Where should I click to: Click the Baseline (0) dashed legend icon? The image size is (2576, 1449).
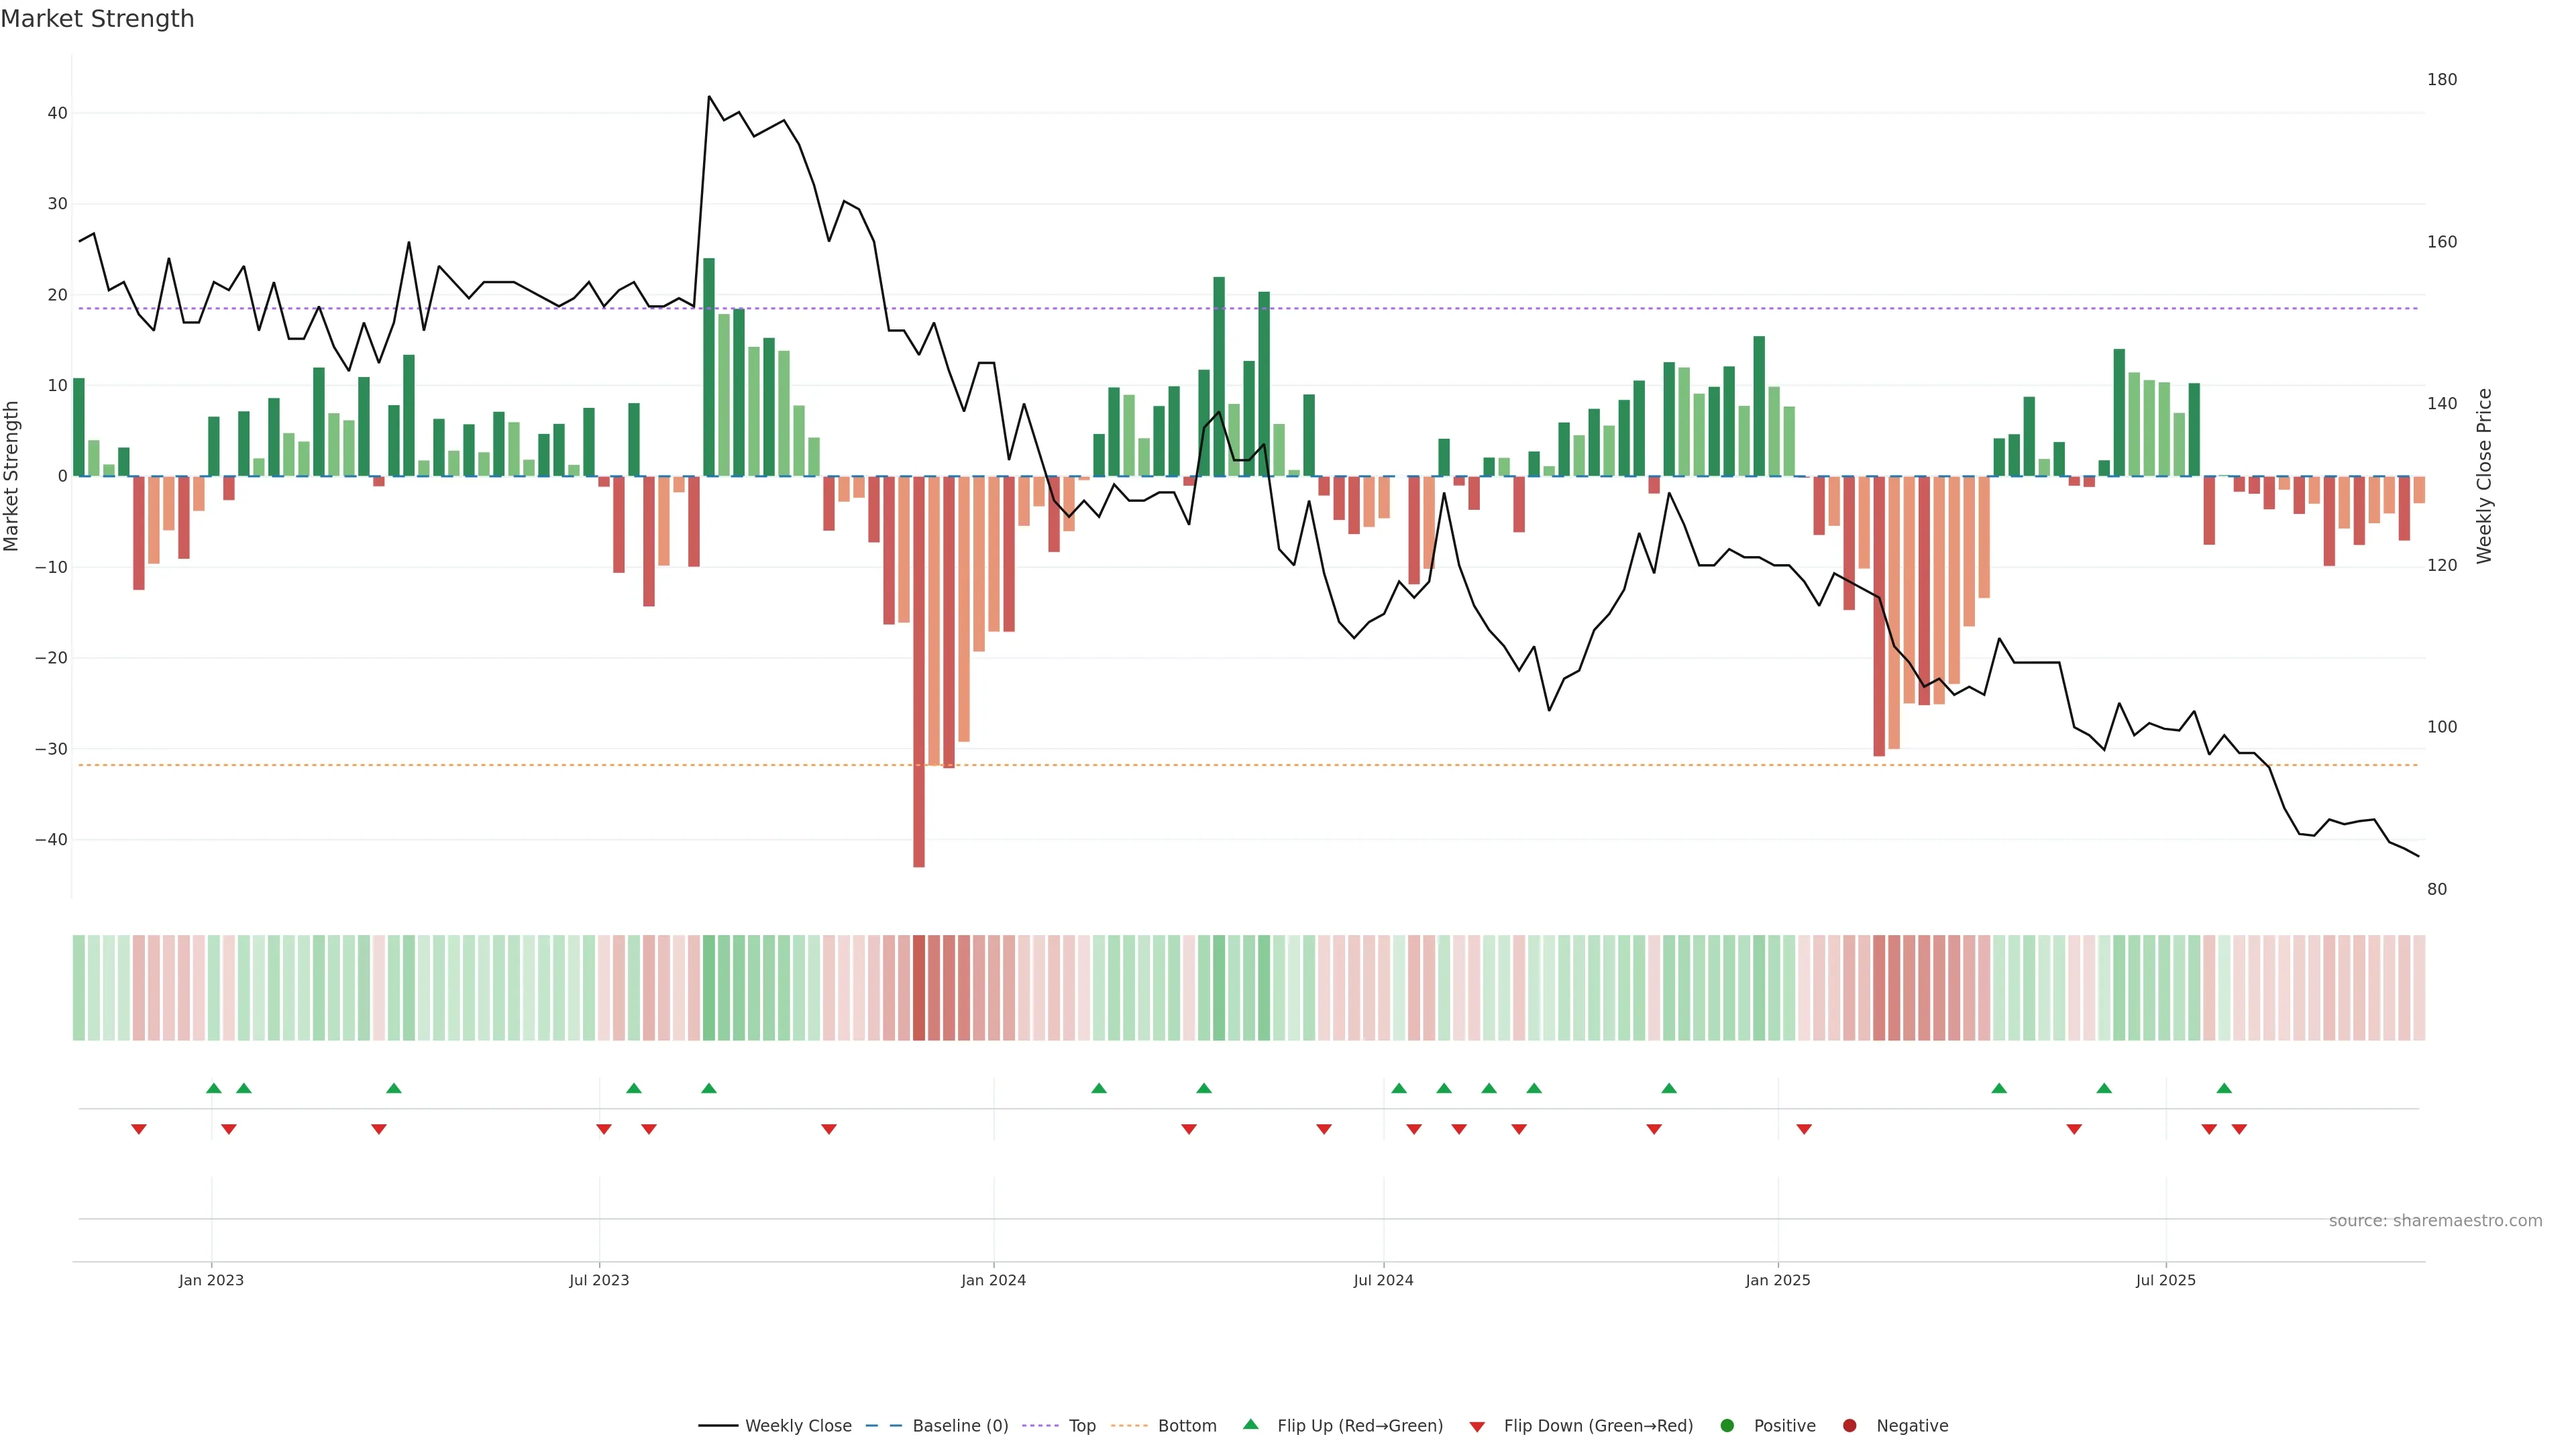click(x=884, y=1425)
